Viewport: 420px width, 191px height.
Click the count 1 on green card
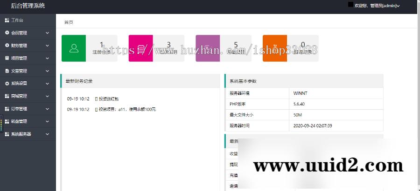[x=102, y=45]
